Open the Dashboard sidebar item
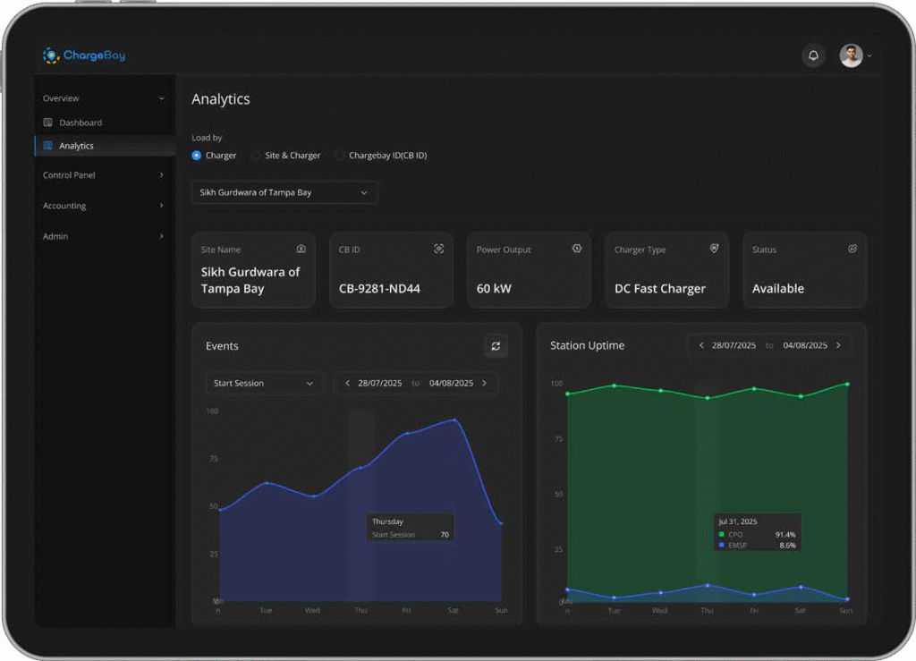This screenshot has height=661, width=916. tap(81, 123)
